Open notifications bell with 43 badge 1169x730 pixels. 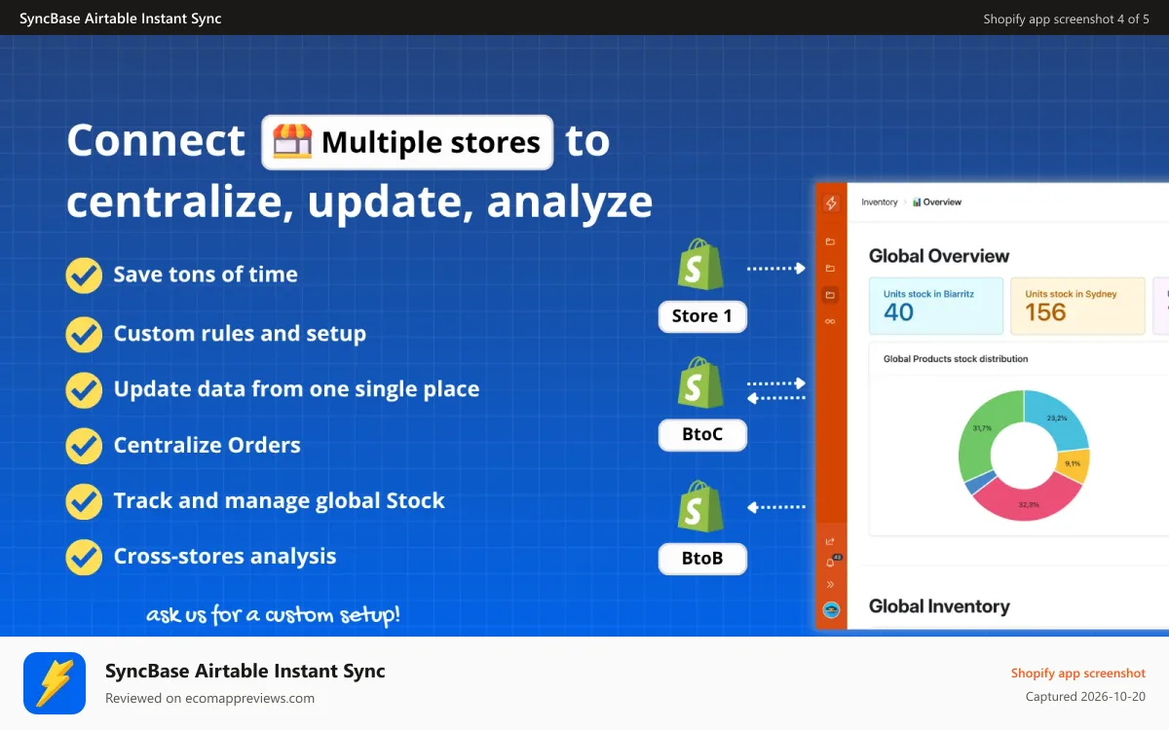[831, 562]
